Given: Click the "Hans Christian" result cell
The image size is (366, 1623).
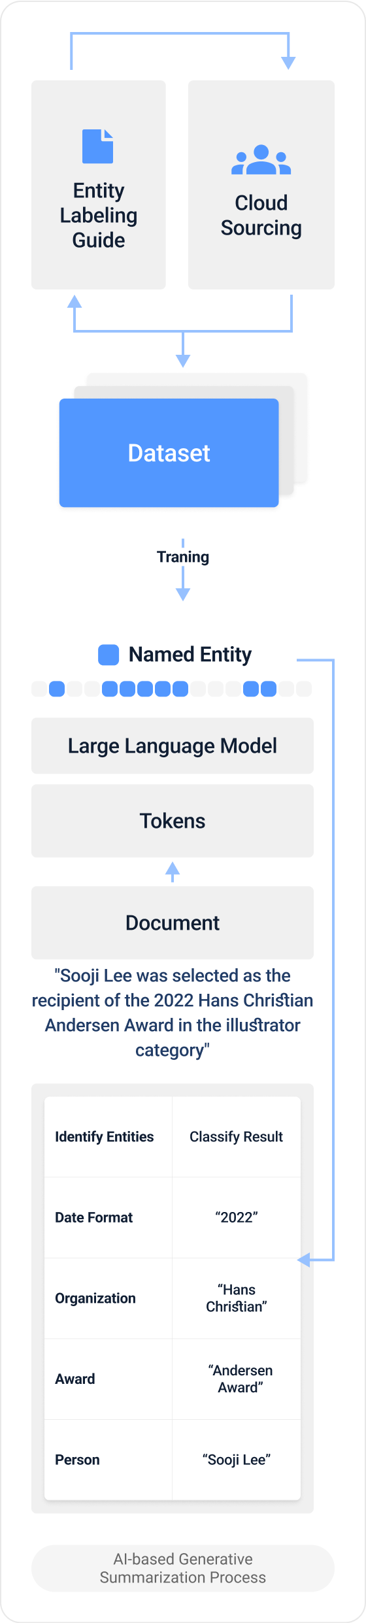Looking at the screenshot, I should click(x=237, y=1298).
